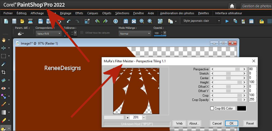
Task: Expand the Paint Brush flyout arrow
Action: [x=9, y=104]
